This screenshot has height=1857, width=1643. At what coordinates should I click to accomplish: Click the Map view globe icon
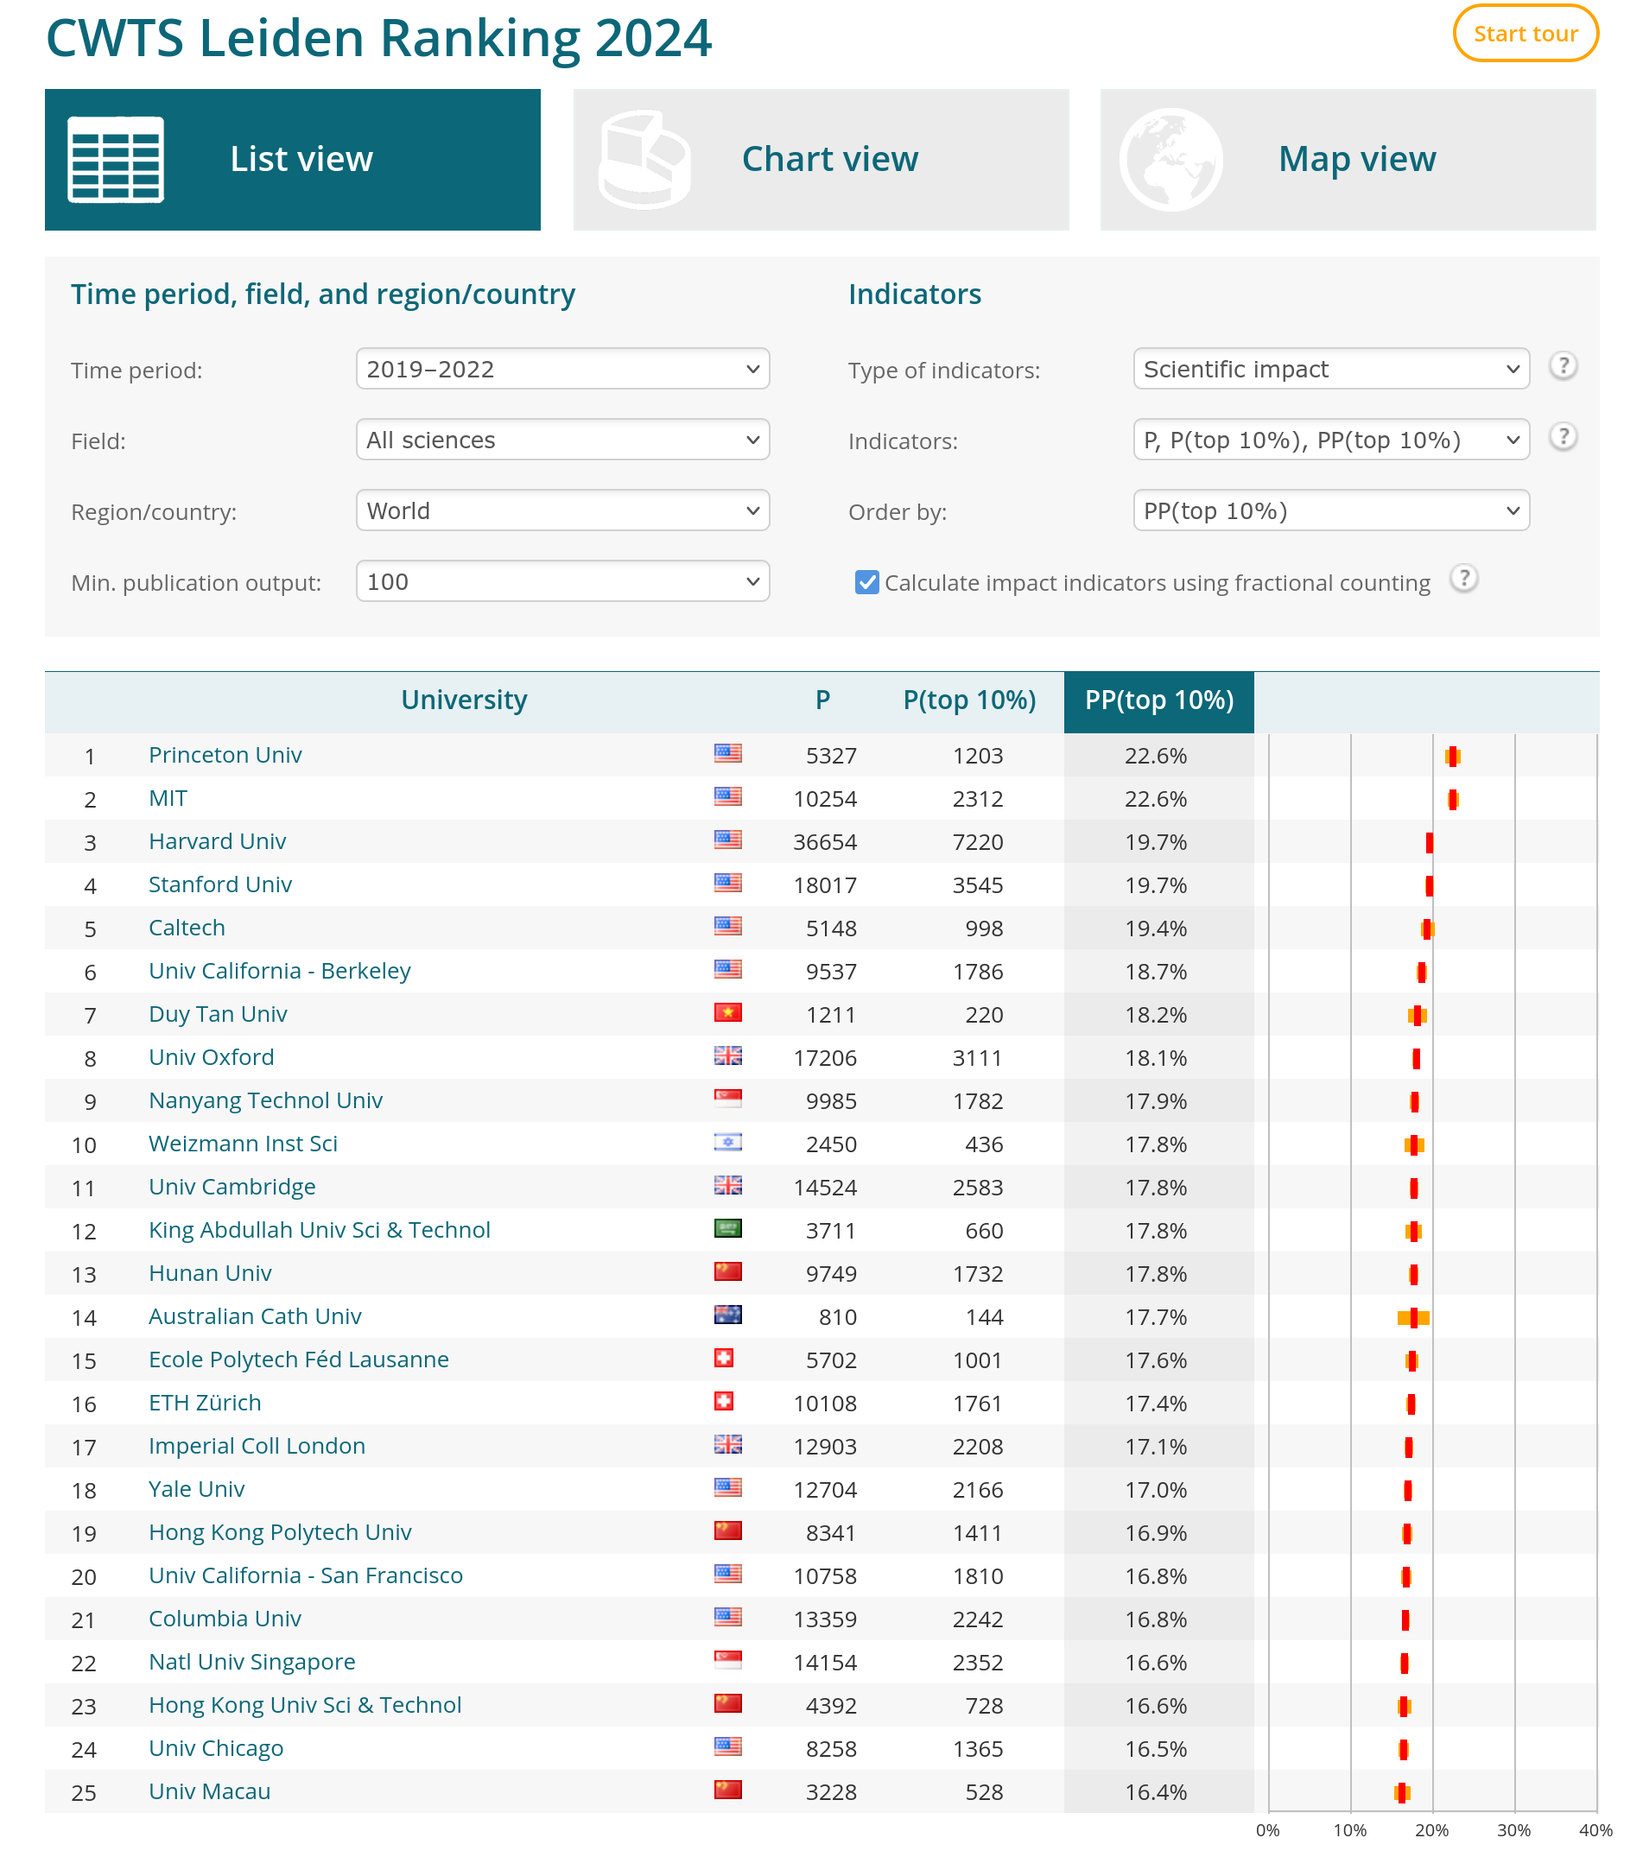click(x=1170, y=159)
